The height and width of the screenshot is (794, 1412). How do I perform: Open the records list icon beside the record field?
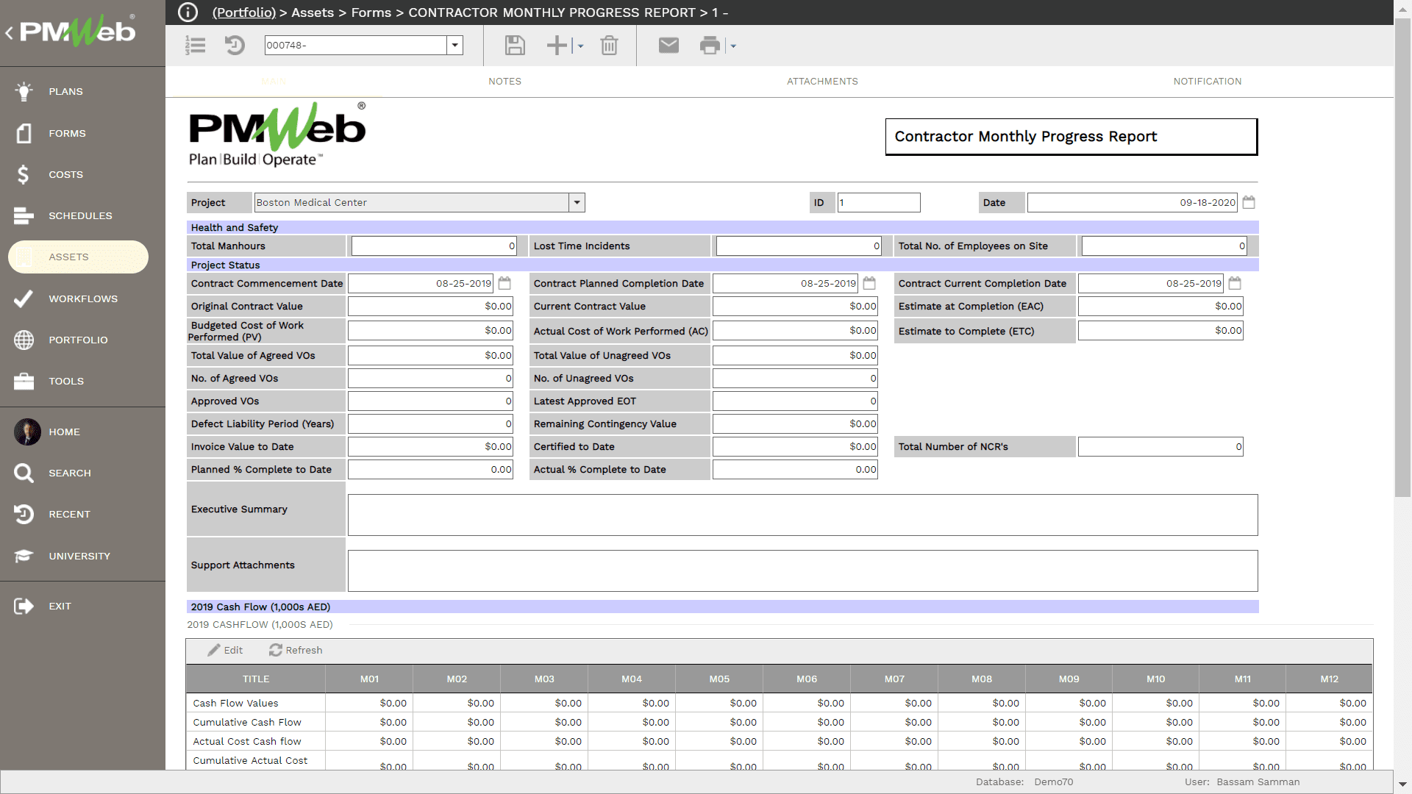[196, 45]
